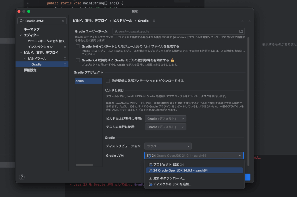
Task: Choose 24 Oracle OpenJDK 24.0.1 option
Action: click(x=195, y=171)
